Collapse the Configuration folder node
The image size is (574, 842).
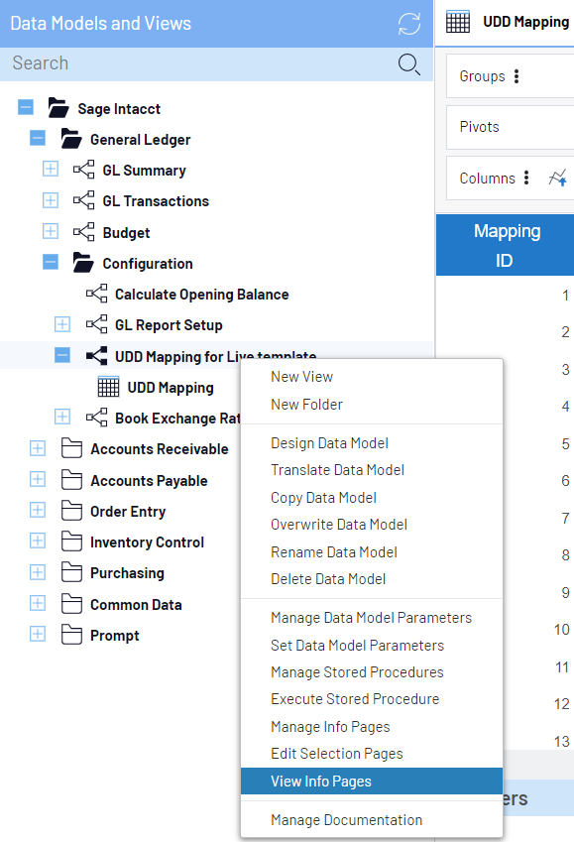click(51, 262)
